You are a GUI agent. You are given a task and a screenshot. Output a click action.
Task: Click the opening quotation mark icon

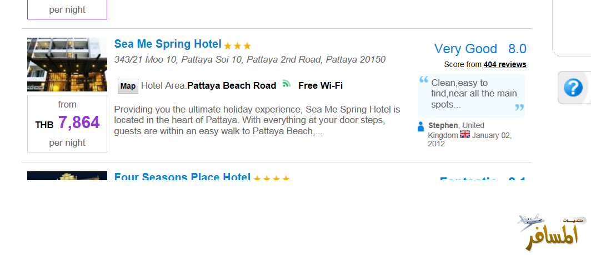point(424,79)
